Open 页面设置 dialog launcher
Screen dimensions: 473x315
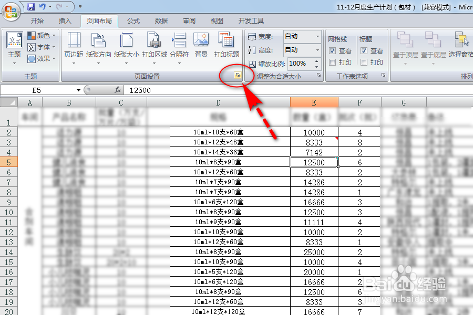(x=238, y=75)
